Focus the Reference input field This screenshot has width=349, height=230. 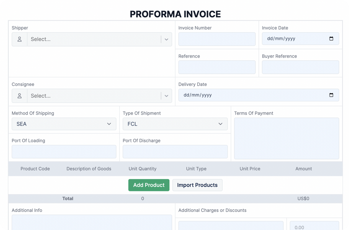tap(217, 67)
